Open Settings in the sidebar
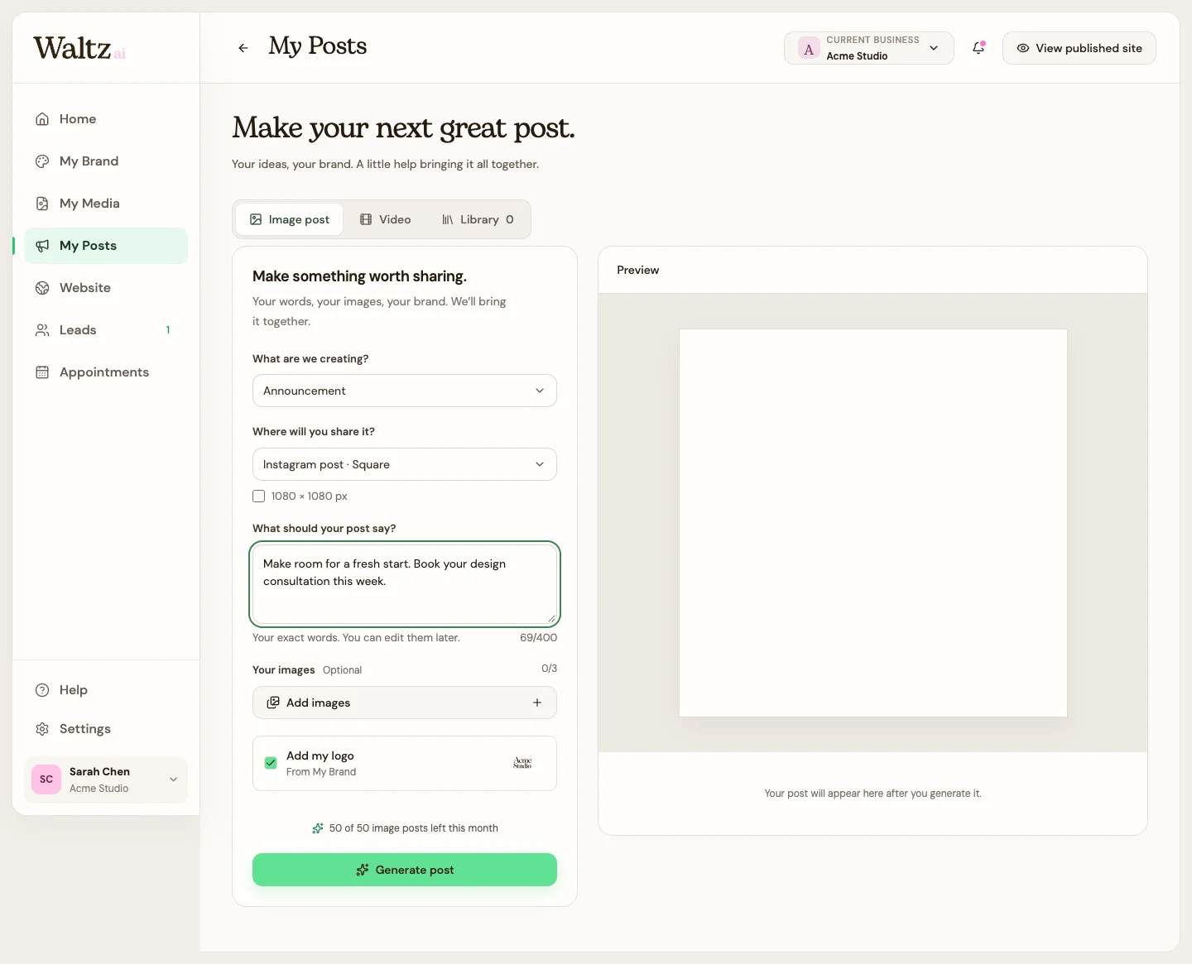The width and height of the screenshot is (1192, 964). pos(106,729)
